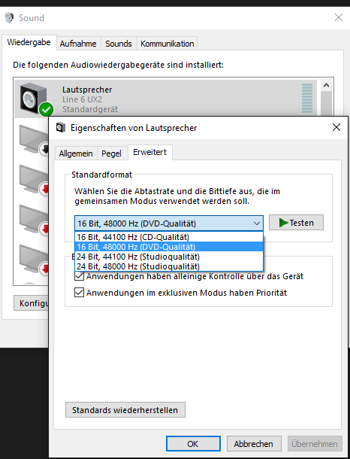Click the Lautsprecher Line 6 UX2 speaker icon
Screen dimensions: 350x459
tap(35, 99)
